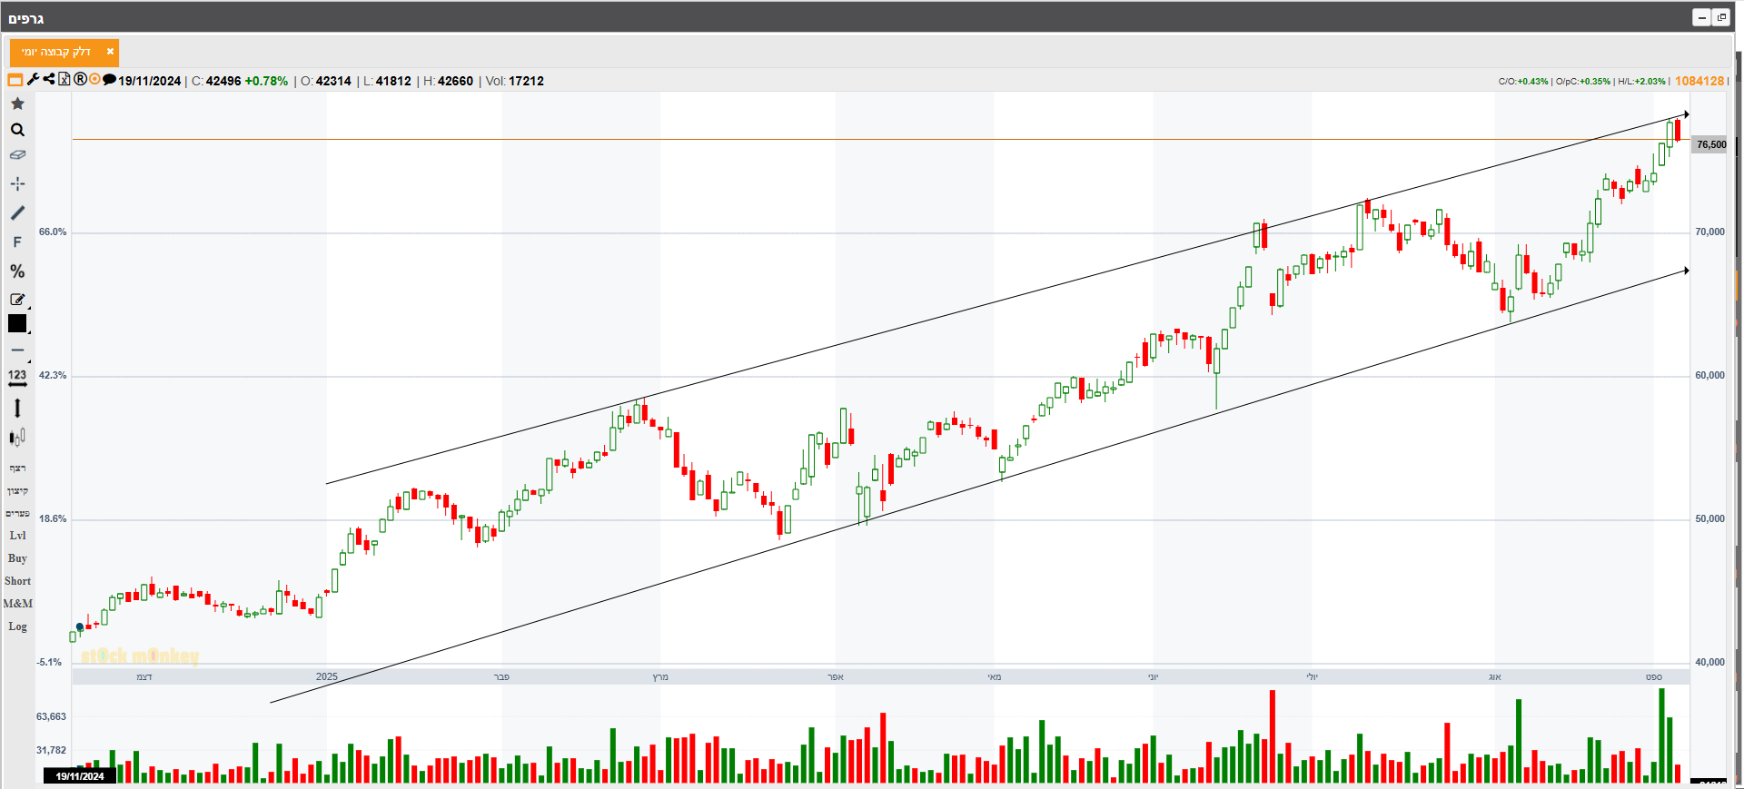Select the trend line drawing tool
Image resolution: width=1744 pixels, height=789 pixels.
coord(17,213)
